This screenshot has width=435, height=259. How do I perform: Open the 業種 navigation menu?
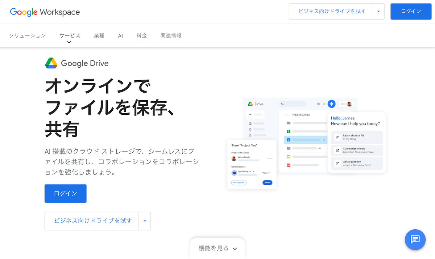[x=99, y=35]
